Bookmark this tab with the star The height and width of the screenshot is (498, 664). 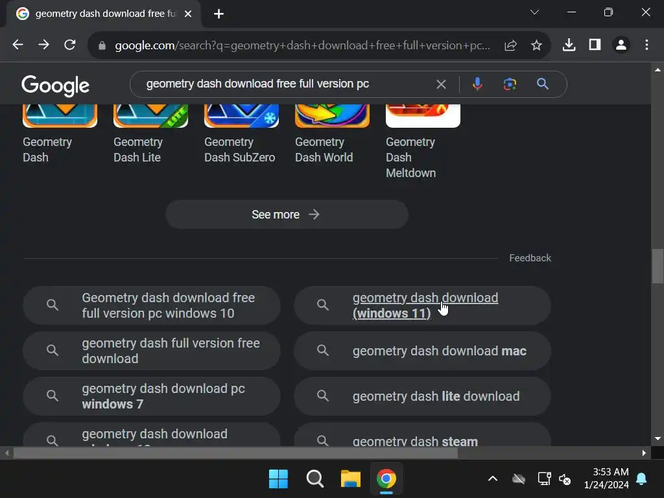[x=536, y=45]
